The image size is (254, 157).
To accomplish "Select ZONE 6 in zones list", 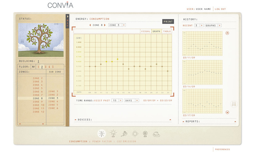I will (38, 91).
